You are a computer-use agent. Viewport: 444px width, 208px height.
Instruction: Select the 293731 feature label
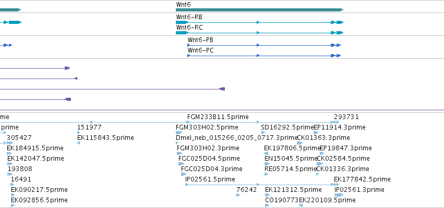(346, 117)
